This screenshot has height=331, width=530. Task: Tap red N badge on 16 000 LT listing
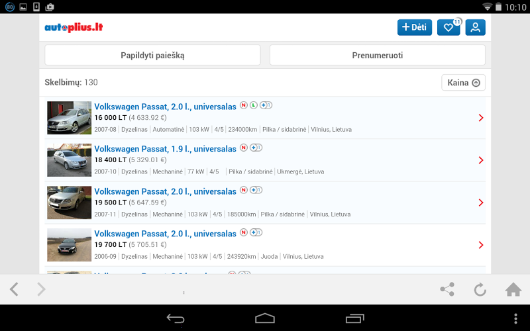(x=243, y=105)
